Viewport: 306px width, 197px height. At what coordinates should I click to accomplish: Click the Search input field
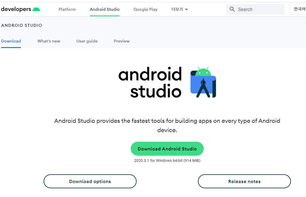[x=255, y=9]
